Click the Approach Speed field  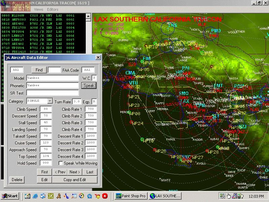[x=46, y=149]
